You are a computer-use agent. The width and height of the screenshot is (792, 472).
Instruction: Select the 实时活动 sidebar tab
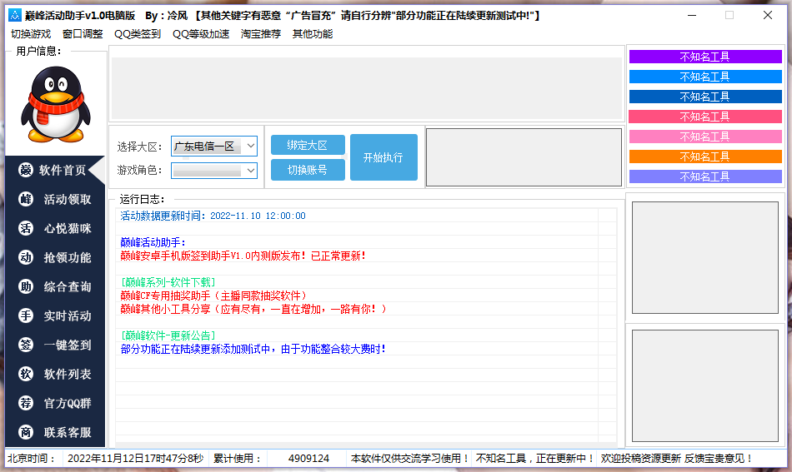(54, 315)
